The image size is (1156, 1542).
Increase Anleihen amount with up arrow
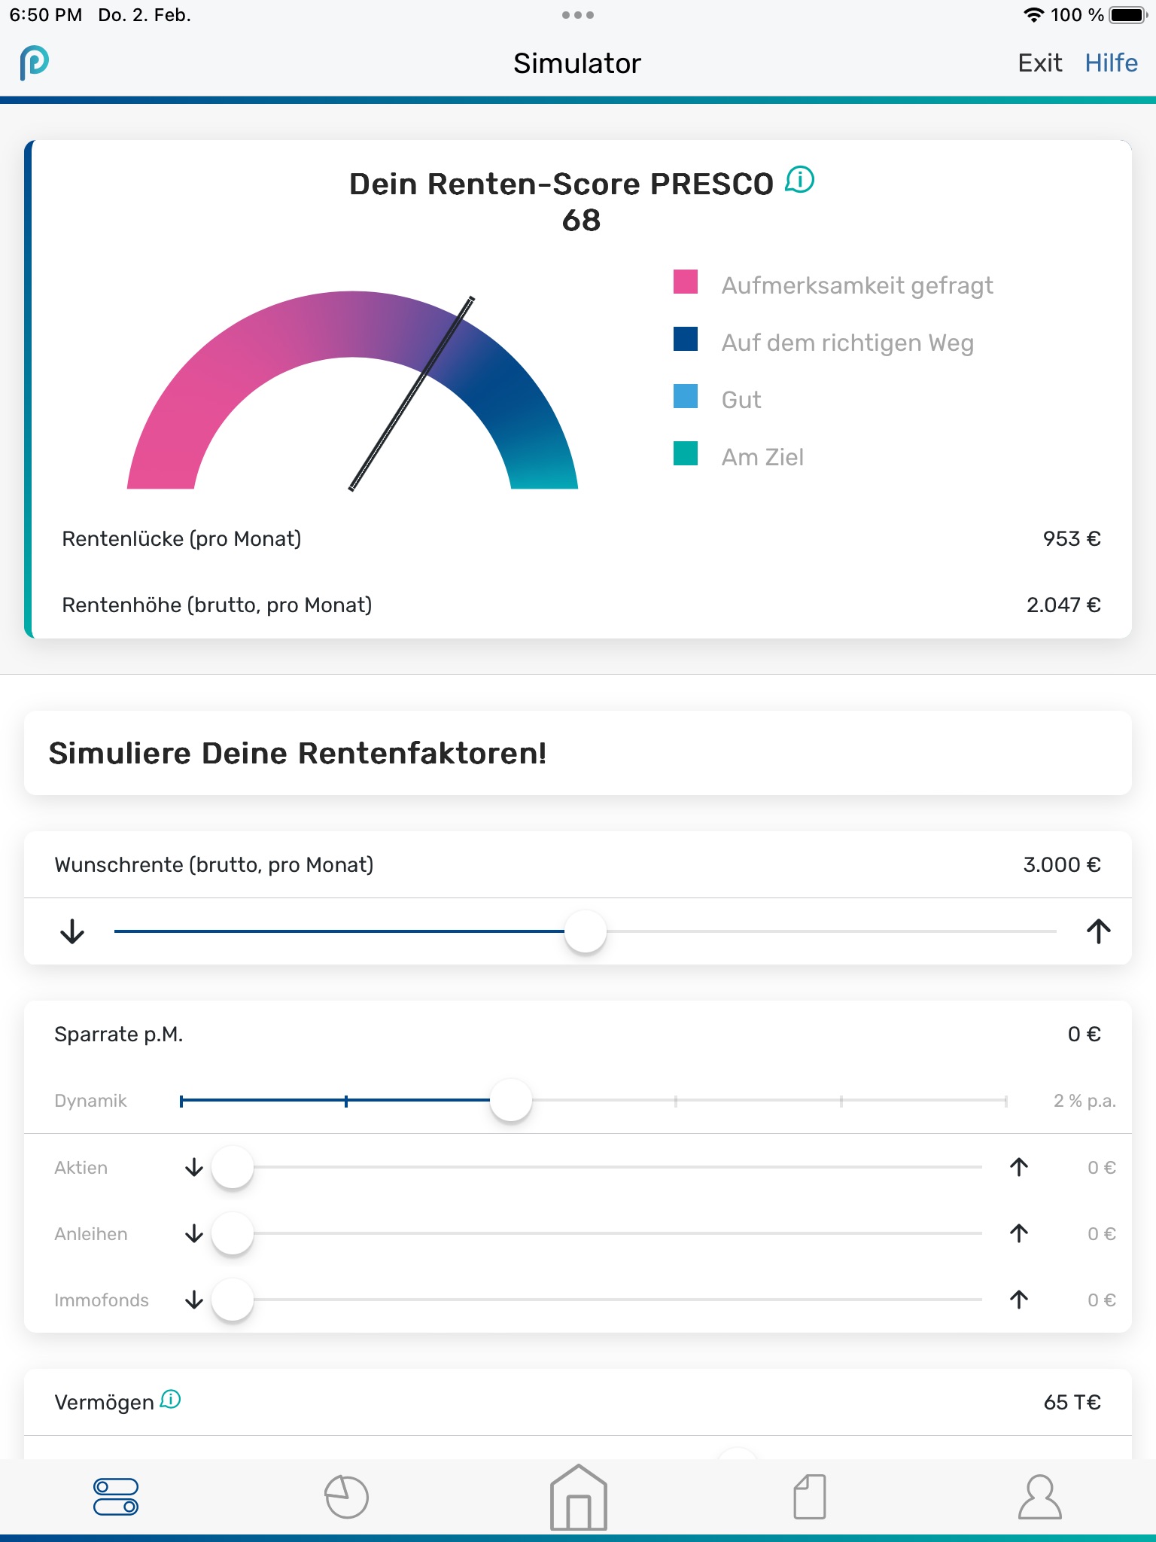1019,1233
